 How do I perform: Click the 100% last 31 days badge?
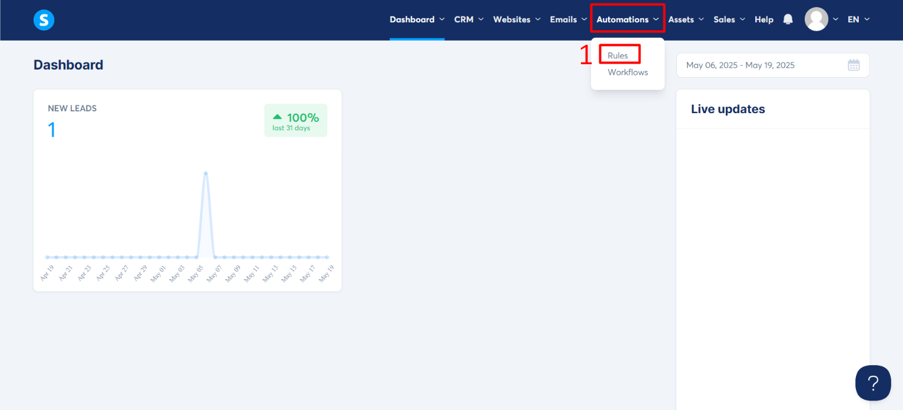(x=296, y=120)
